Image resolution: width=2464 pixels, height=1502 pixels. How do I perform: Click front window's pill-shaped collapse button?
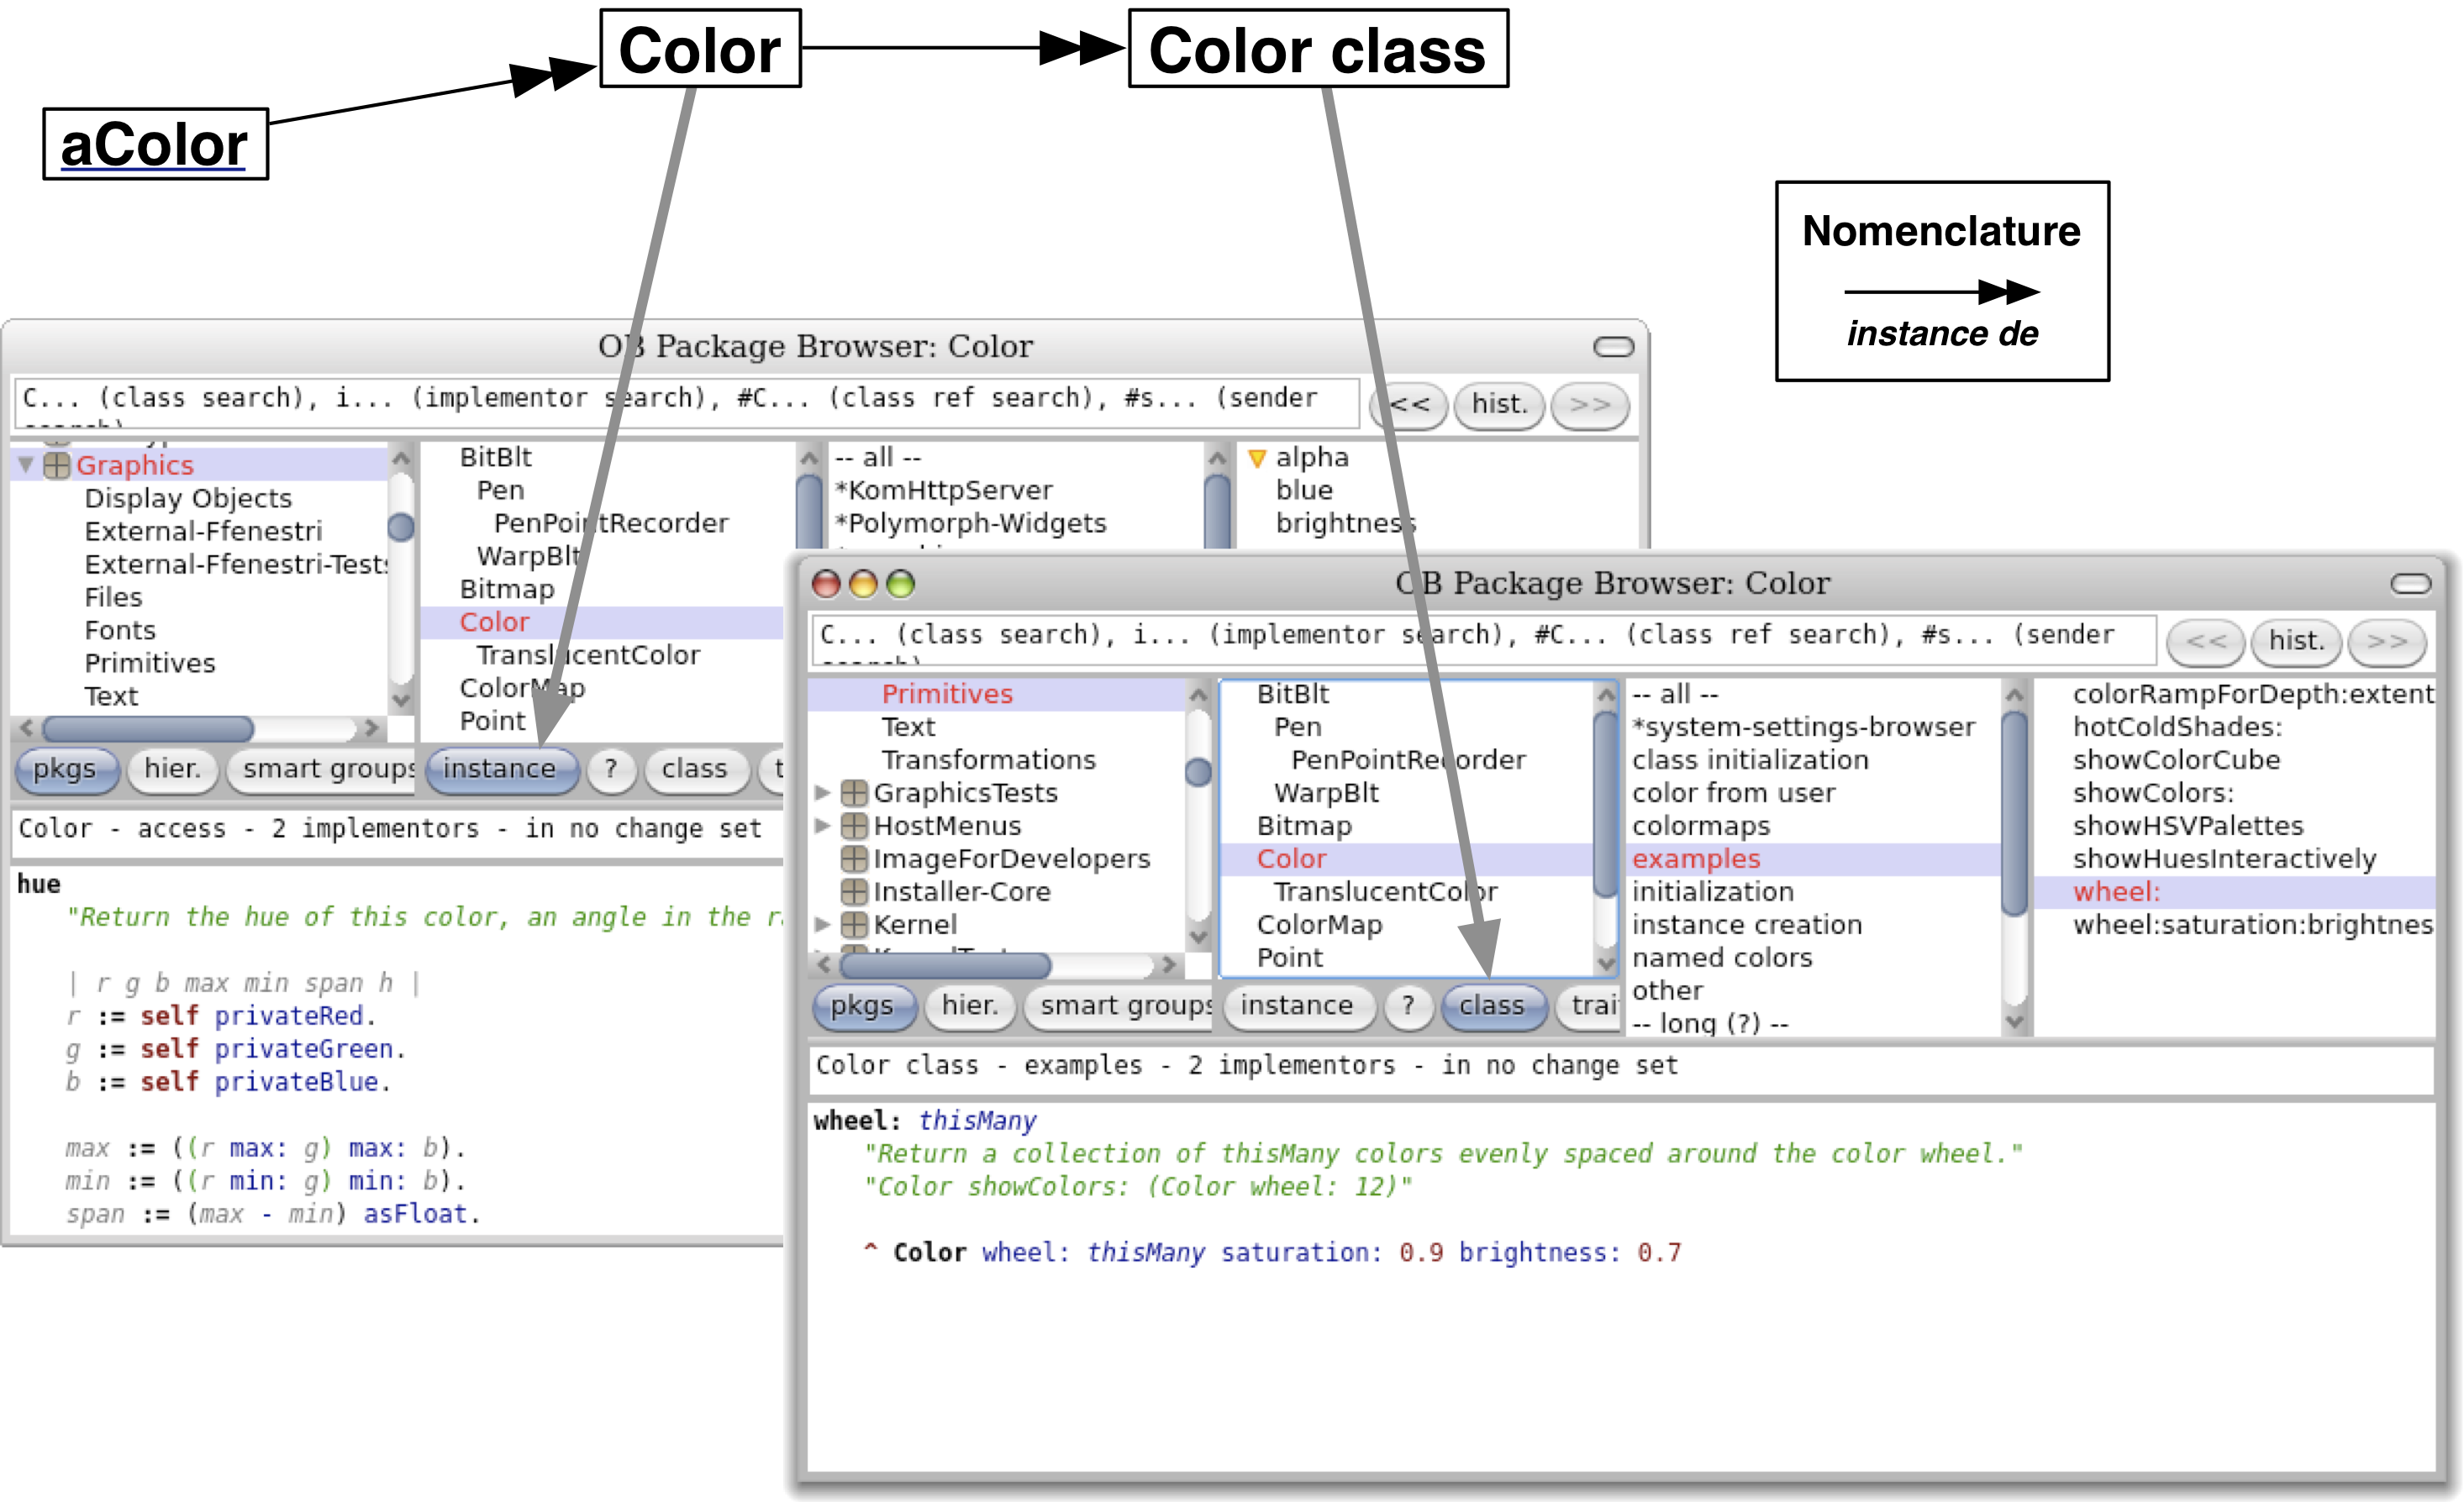pyautogui.click(x=2410, y=584)
